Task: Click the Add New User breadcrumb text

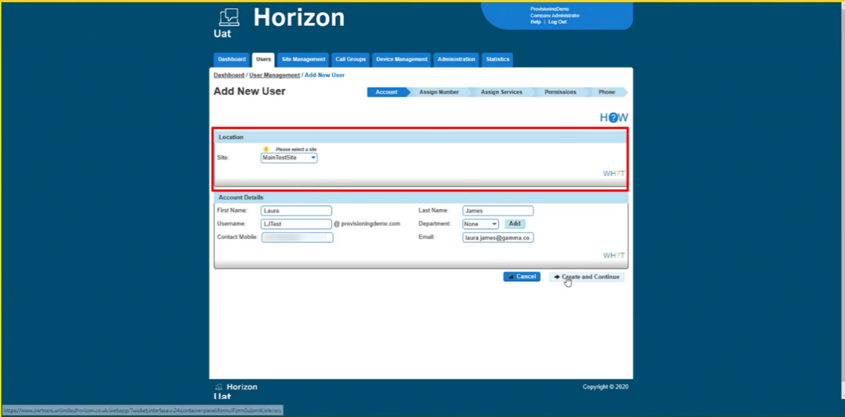Action: [x=324, y=75]
